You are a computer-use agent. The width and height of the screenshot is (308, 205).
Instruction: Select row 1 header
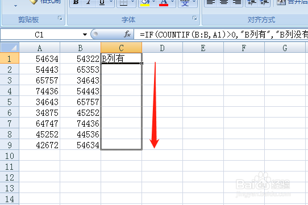tap(10, 58)
